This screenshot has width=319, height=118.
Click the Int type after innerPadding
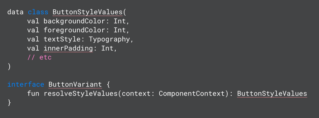[x=107, y=49]
